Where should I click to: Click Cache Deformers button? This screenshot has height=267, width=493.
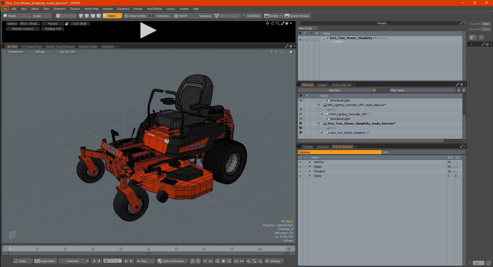172,261
